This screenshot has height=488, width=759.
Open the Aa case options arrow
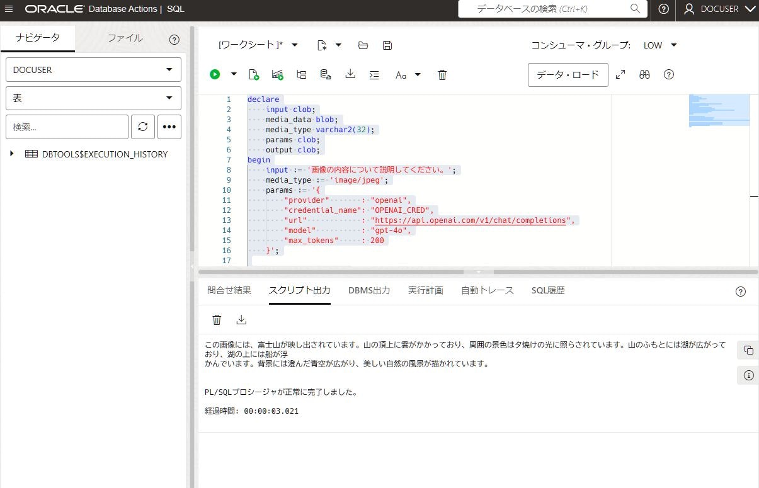coord(418,74)
